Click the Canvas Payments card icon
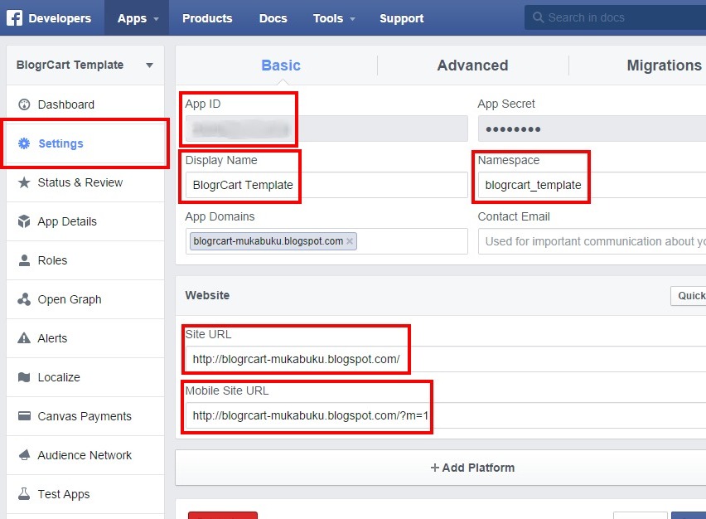Screen dimensions: 706x519 pos(24,416)
